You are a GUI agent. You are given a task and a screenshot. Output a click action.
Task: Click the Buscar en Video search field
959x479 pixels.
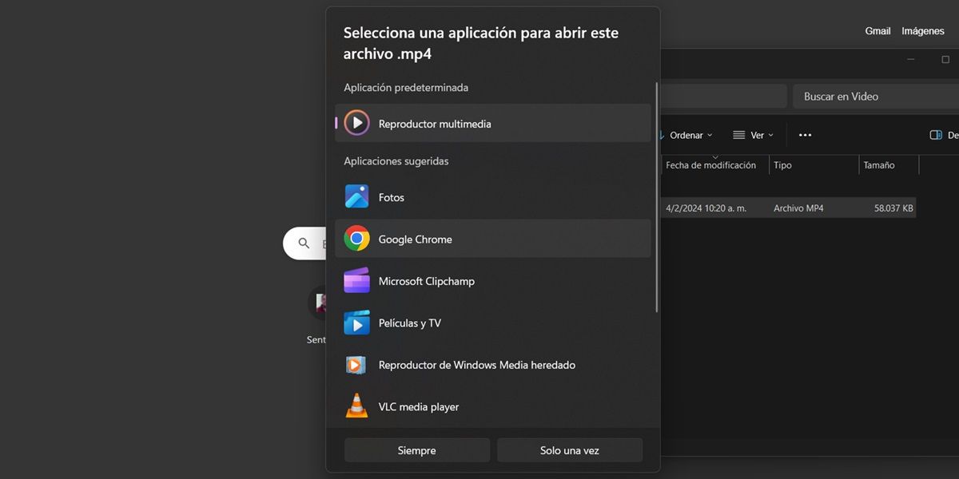point(876,97)
